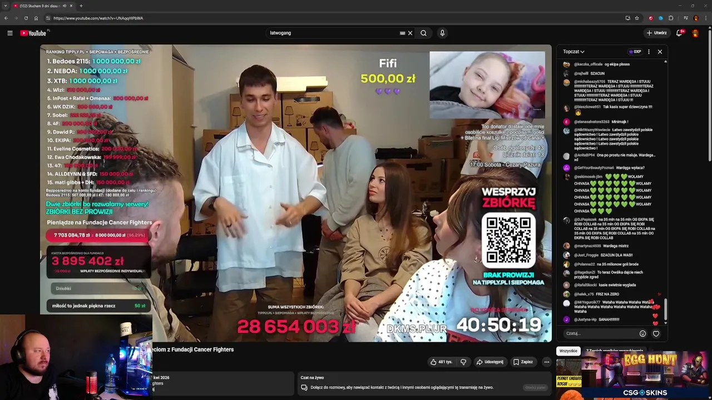This screenshot has height=400, width=712.
Task: Click the main video player
Action: (x=295, y=193)
